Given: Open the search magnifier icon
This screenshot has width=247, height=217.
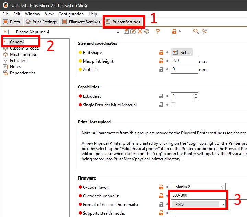Looking at the screenshot, I should click(196, 31).
